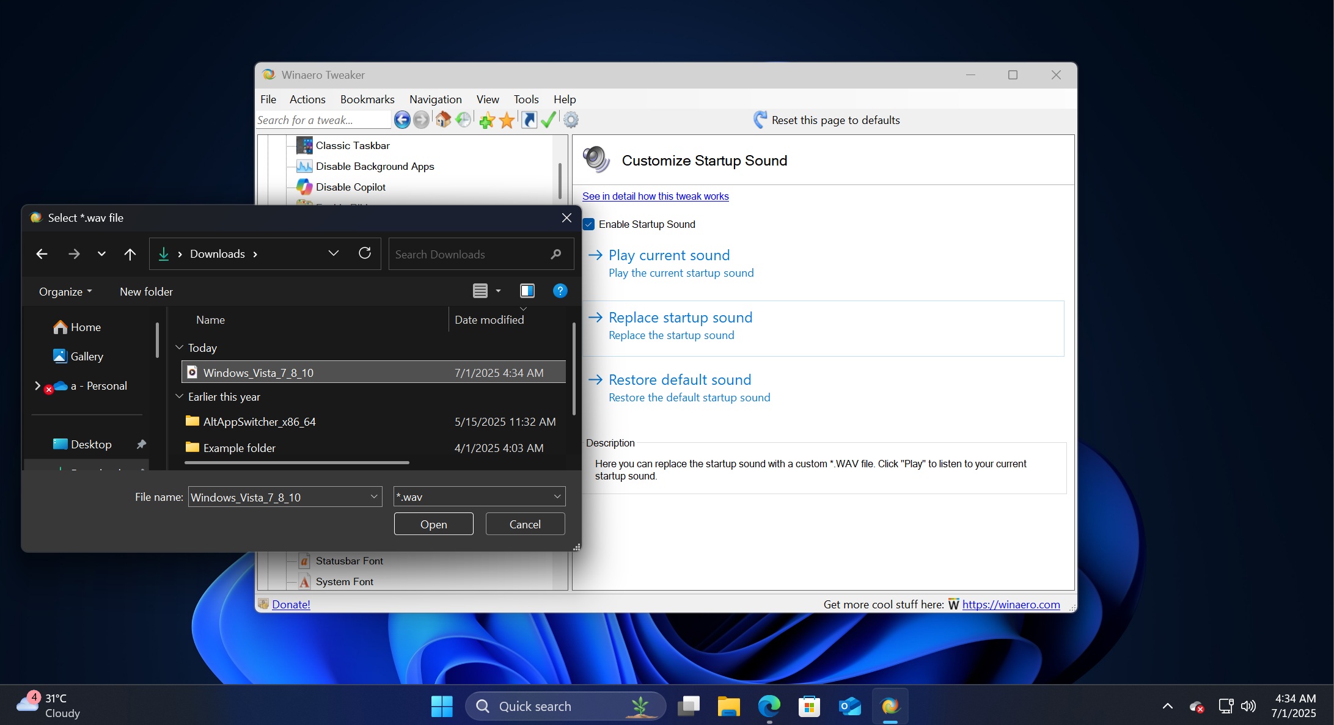Focus the Search Downloads field

481,254
